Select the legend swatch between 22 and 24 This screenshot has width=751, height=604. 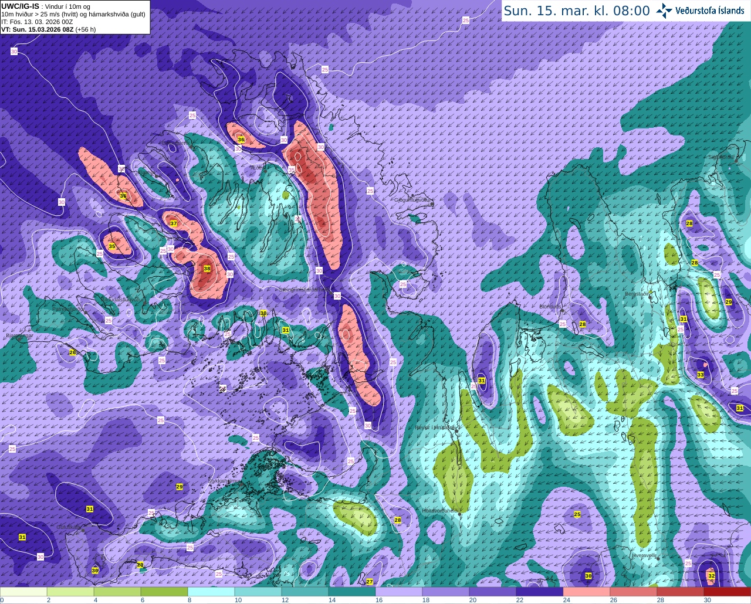coord(540,592)
